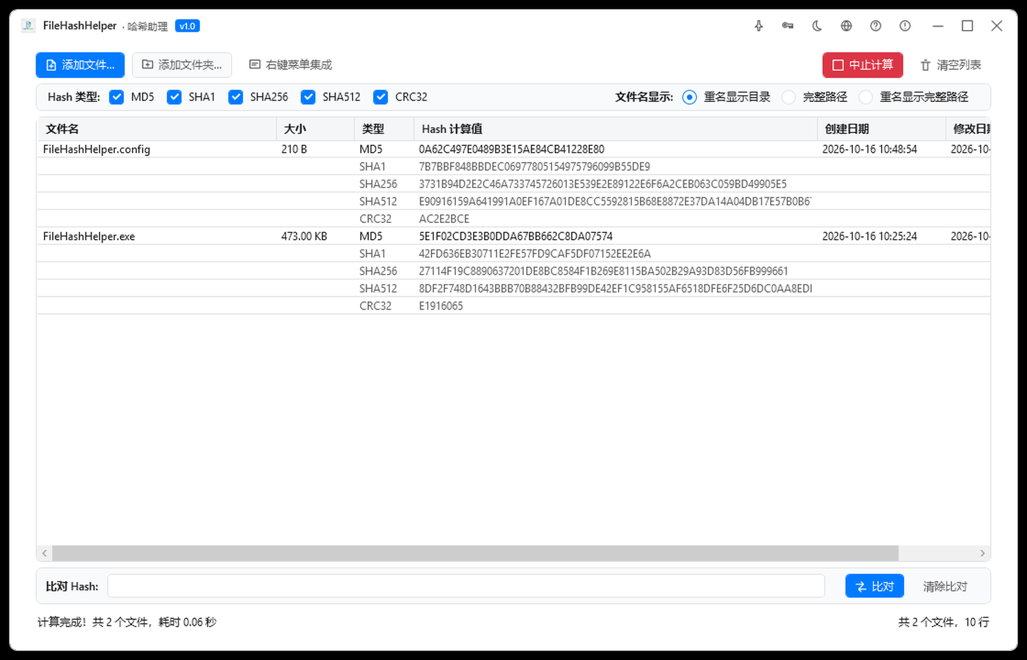The height and width of the screenshot is (660, 1027).
Task: Sort by 文件名 column header
Action: [x=156, y=129]
